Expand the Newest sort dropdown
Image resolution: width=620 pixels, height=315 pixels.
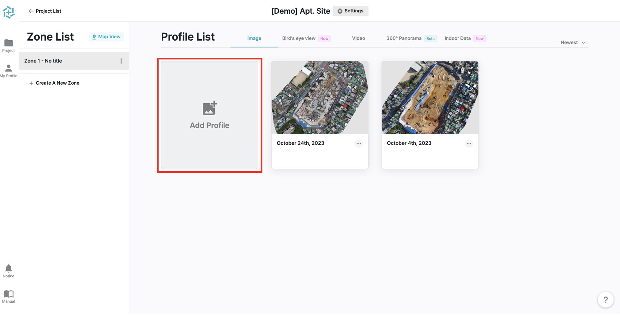pos(573,43)
